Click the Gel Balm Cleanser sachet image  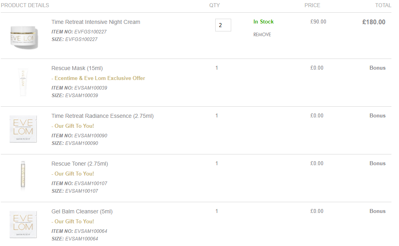click(x=23, y=225)
